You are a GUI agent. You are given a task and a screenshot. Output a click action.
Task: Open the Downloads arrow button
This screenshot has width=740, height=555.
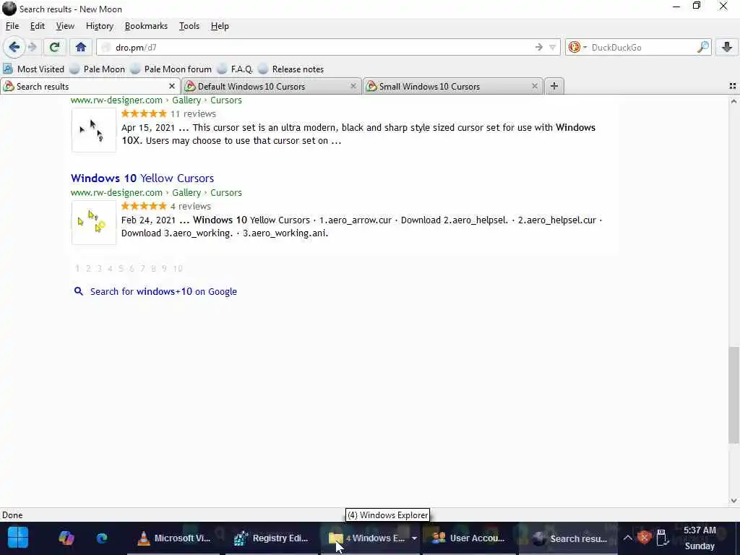tap(727, 47)
